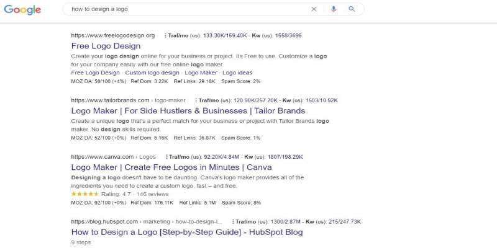Click 'Traf/mo (us): 92.20K/4.84M' stat

(204, 157)
